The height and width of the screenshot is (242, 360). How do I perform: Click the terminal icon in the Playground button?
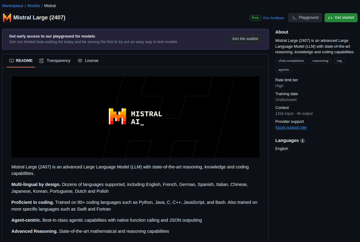pos(294,18)
